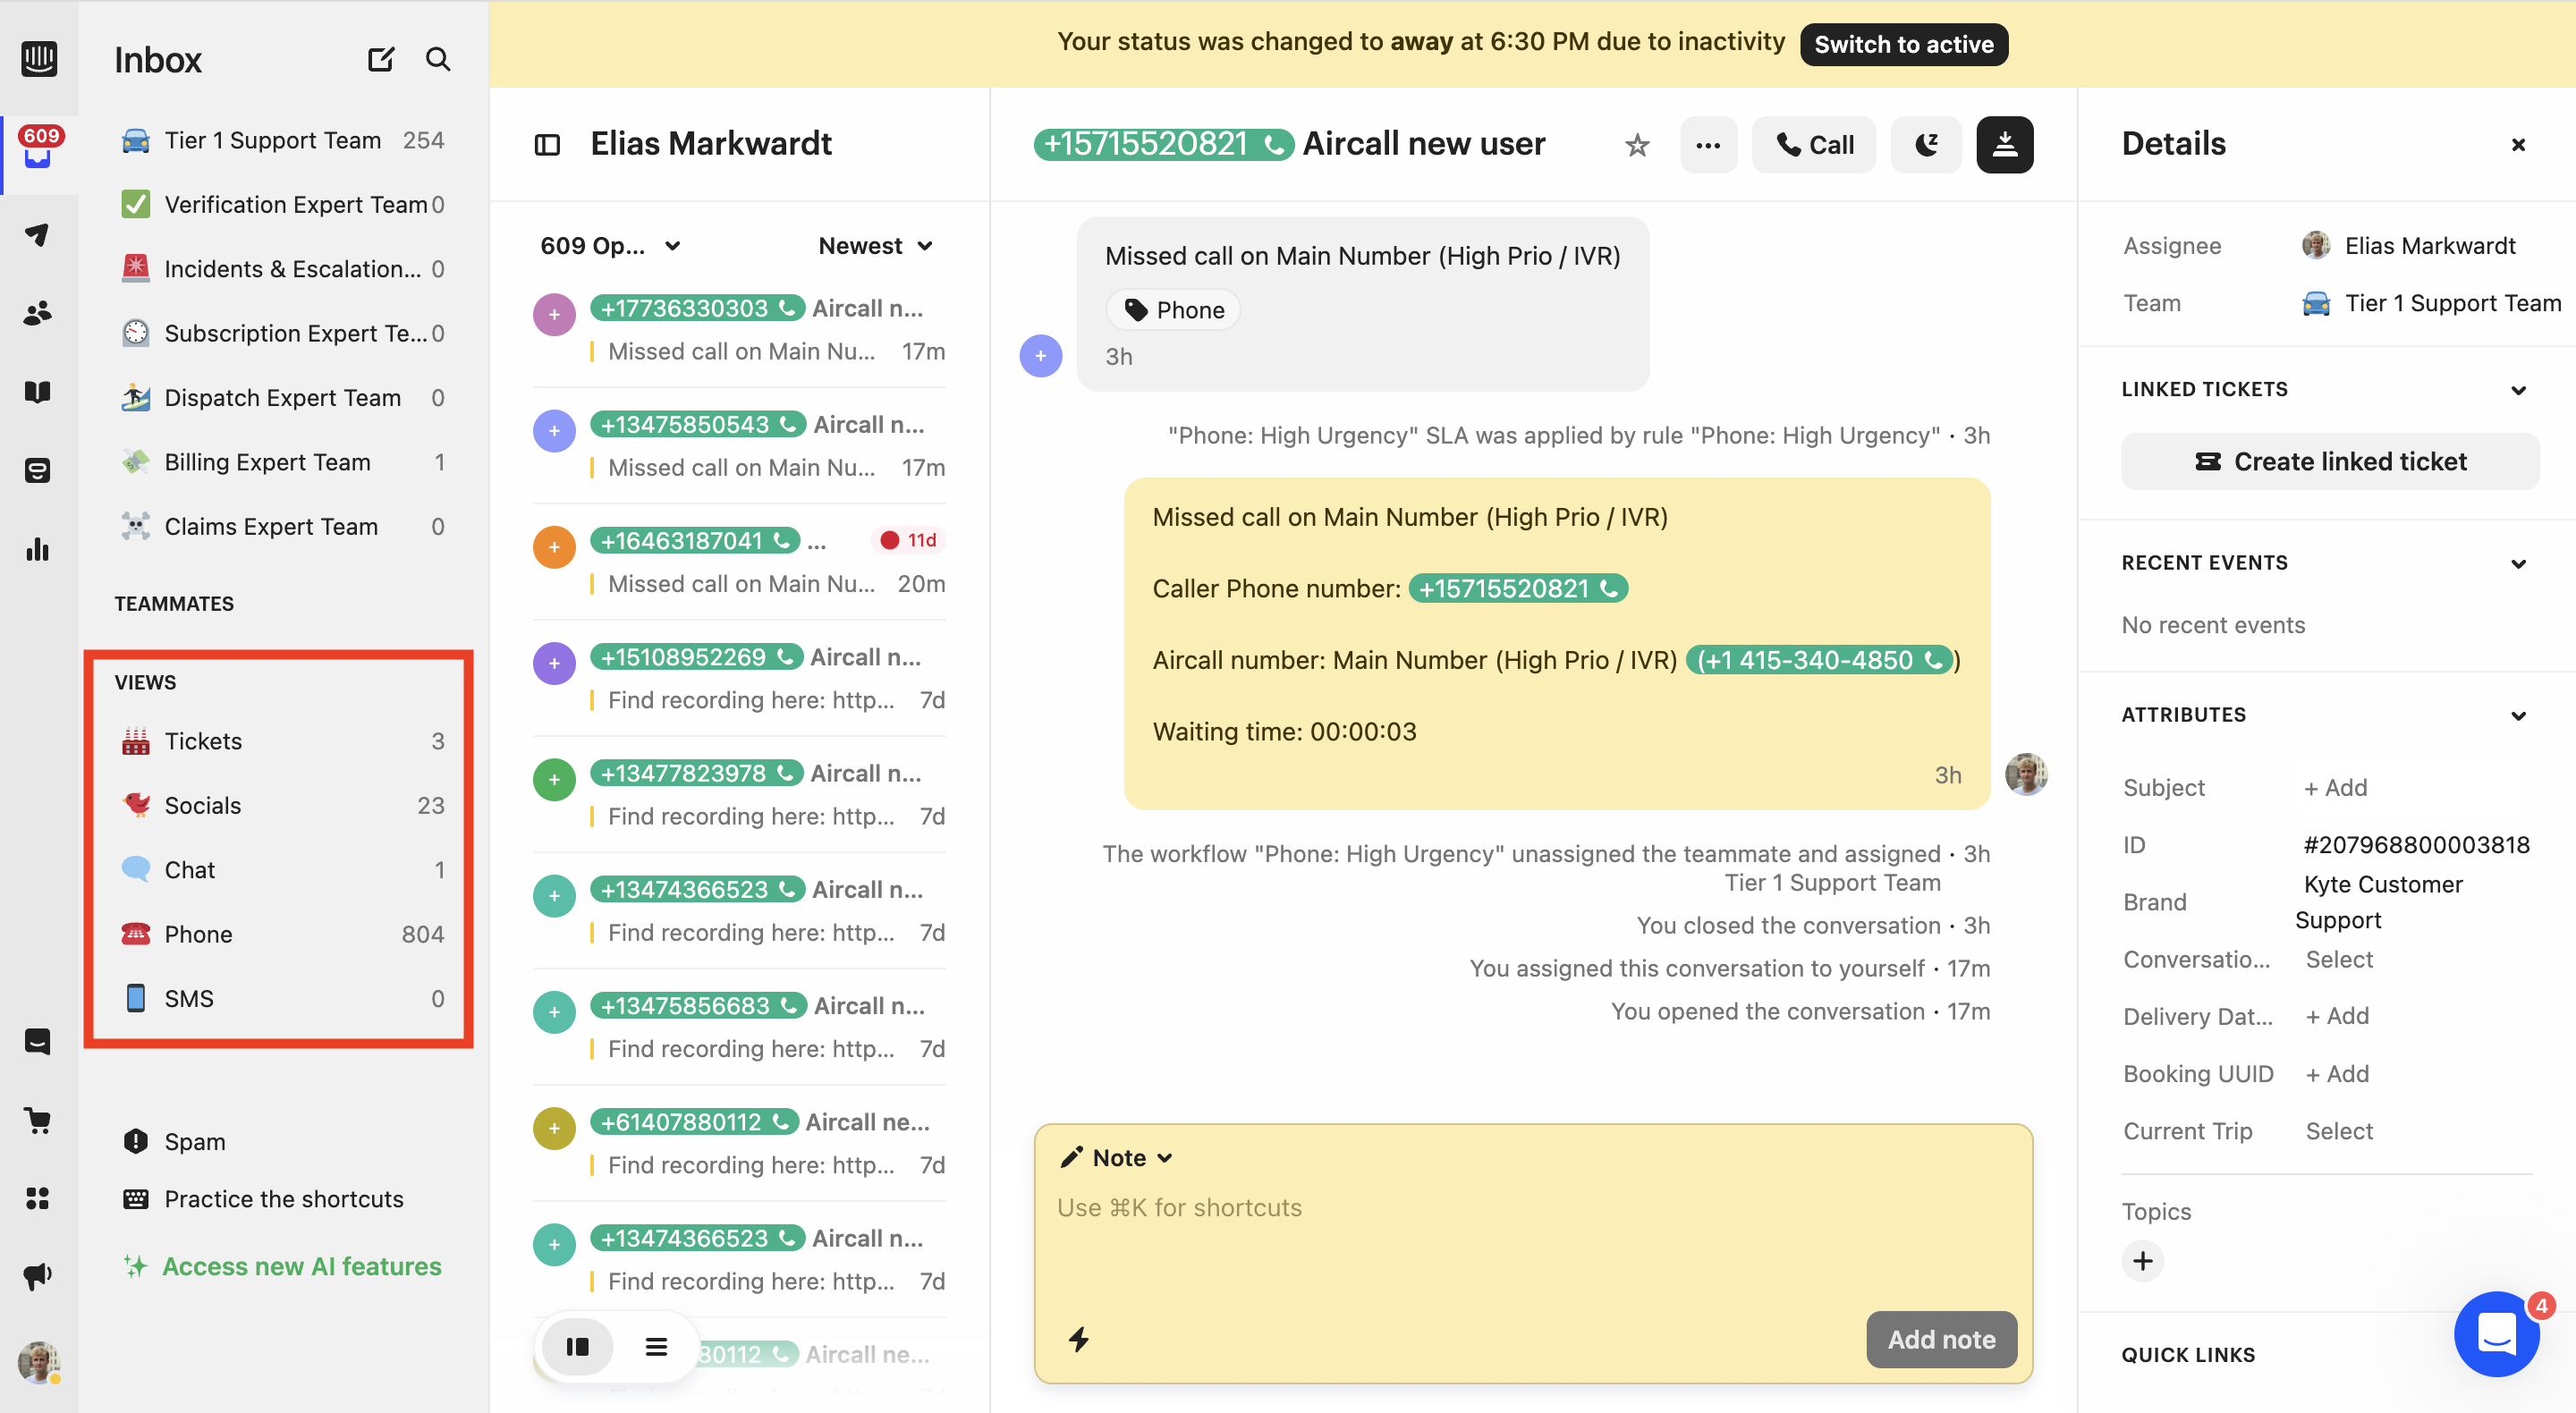Click the search conversations icon
The width and height of the screenshot is (2576, 1413).
[438, 59]
